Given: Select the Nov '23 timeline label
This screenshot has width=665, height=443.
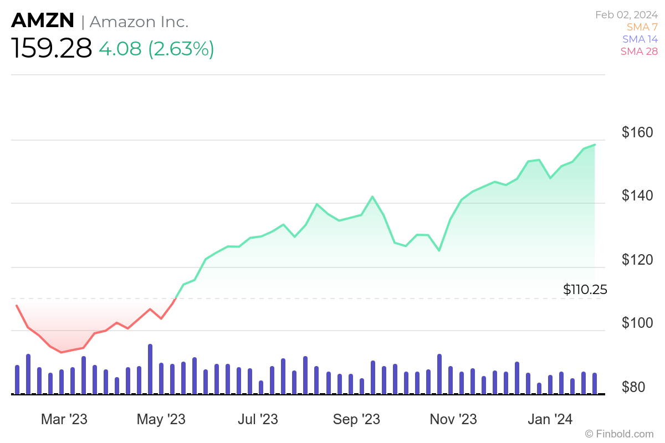Looking at the screenshot, I should click(453, 419).
